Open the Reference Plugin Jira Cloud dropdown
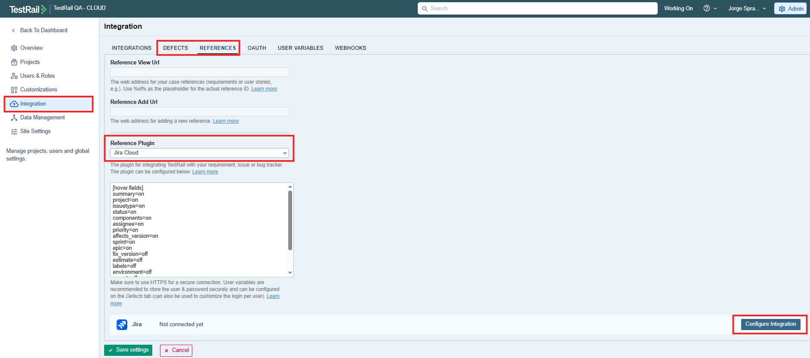Screen dimensions: 810x358 [200, 153]
